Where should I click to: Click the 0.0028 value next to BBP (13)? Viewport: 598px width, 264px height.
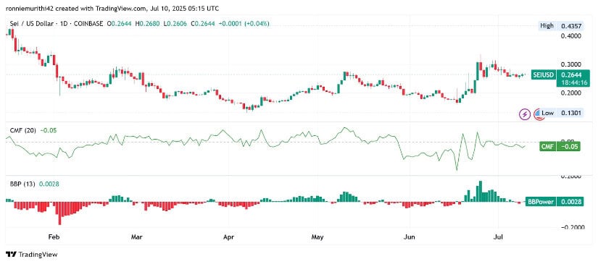pos(49,184)
